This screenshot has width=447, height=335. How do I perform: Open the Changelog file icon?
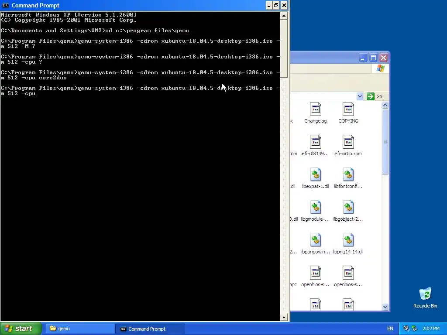(x=315, y=109)
